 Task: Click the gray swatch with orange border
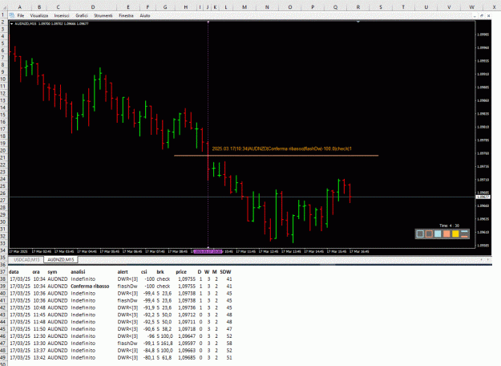pos(429,234)
